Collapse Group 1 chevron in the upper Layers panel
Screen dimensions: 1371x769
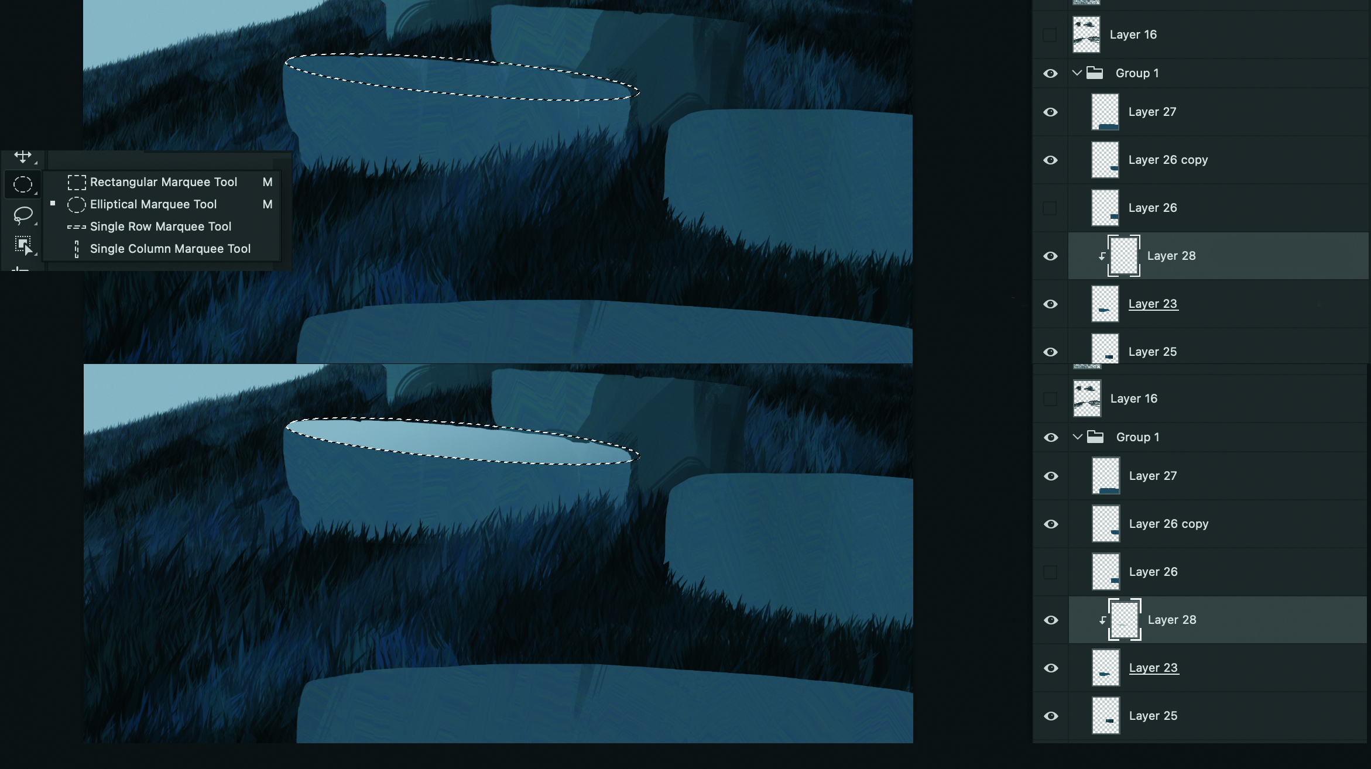click(x=1077, y=73)
